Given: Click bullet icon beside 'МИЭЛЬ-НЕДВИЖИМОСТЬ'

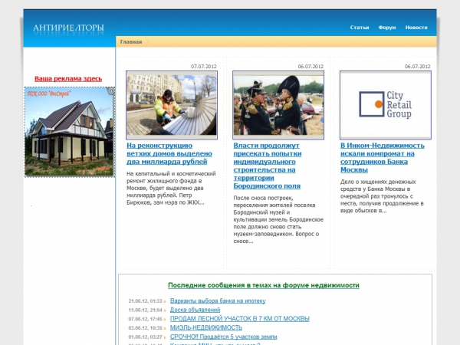Looking at the screenshot, I should 165,328.
